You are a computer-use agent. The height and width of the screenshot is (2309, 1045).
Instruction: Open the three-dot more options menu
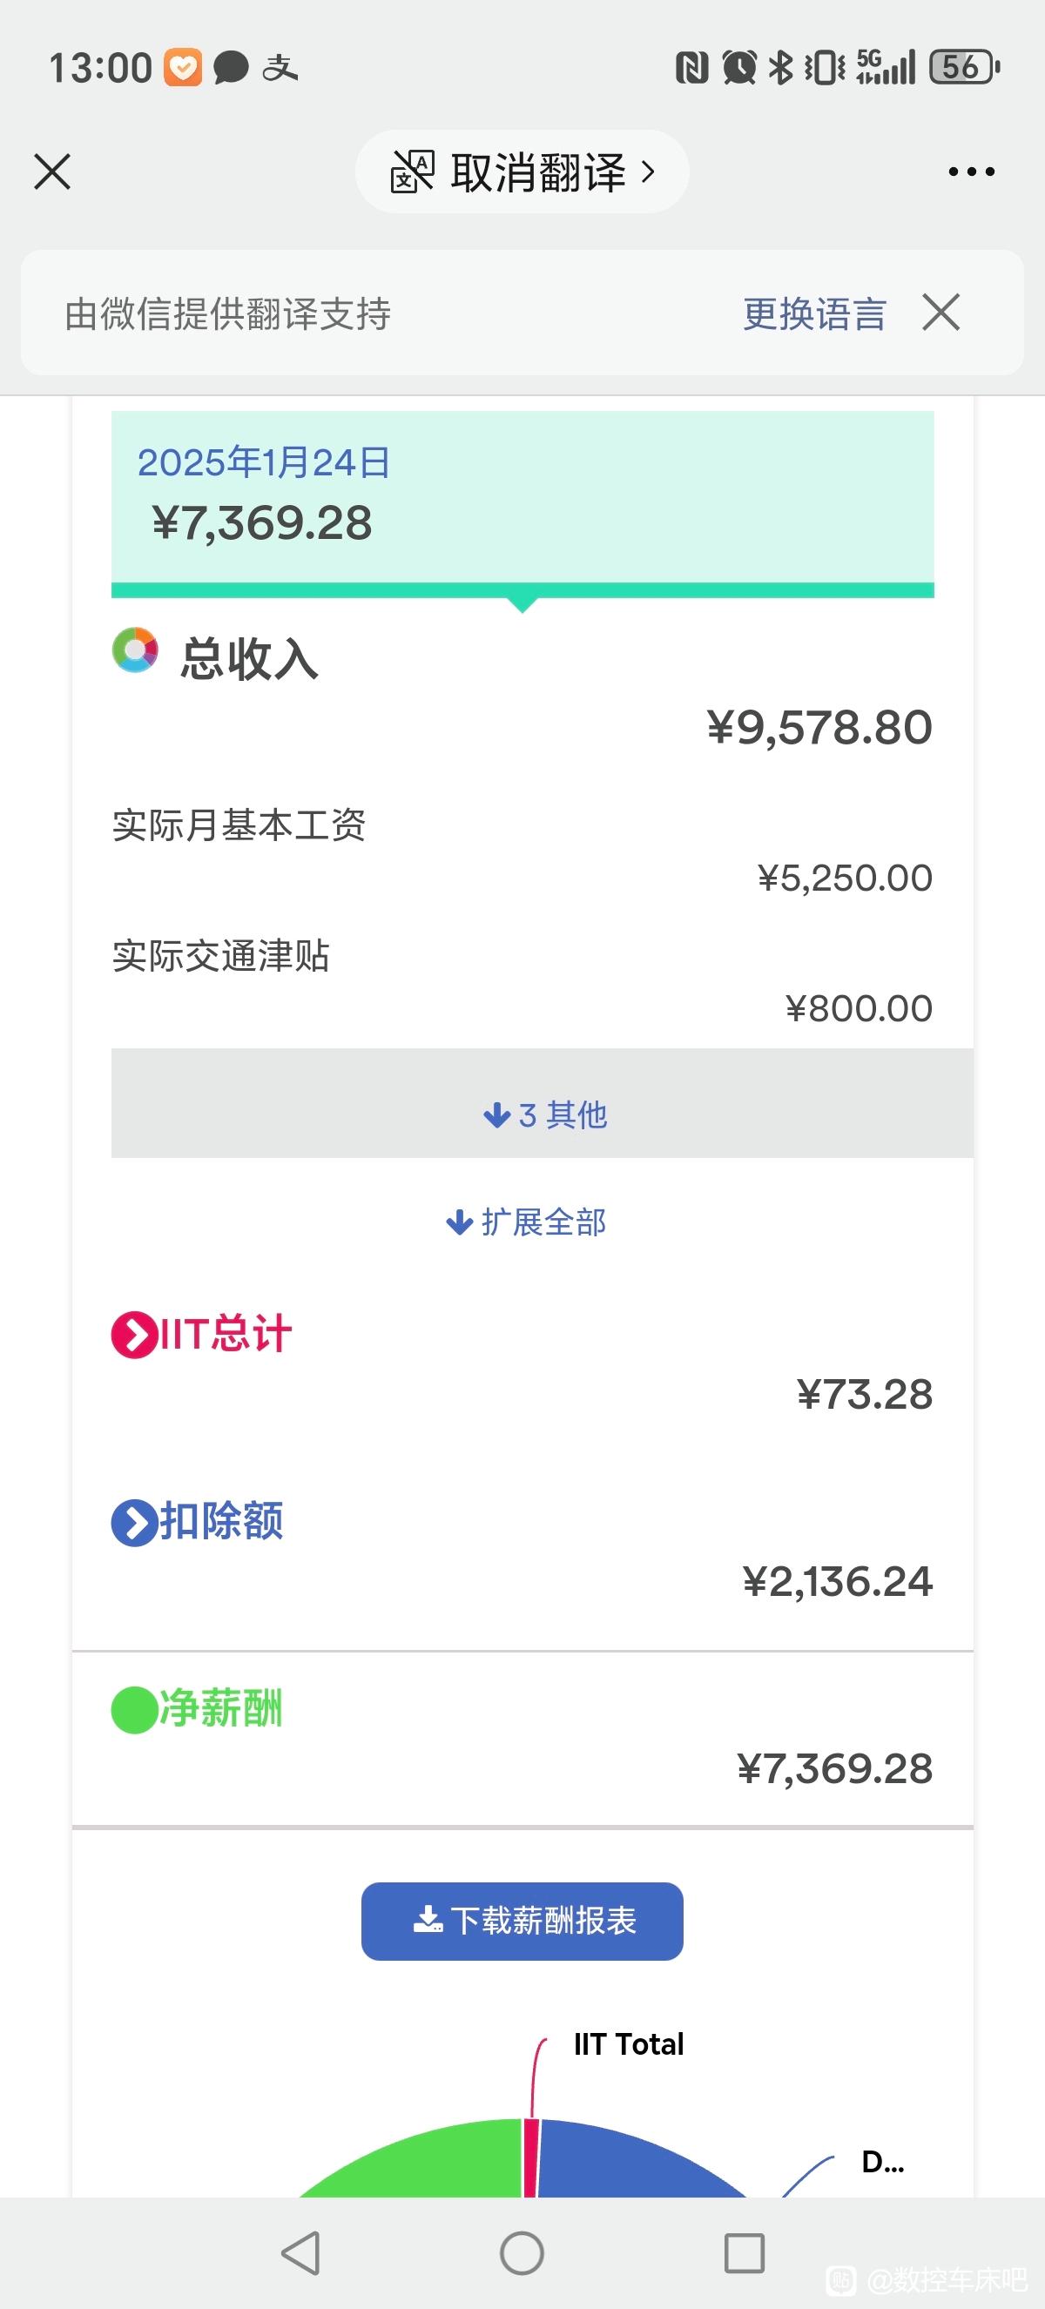pos(972,172)
